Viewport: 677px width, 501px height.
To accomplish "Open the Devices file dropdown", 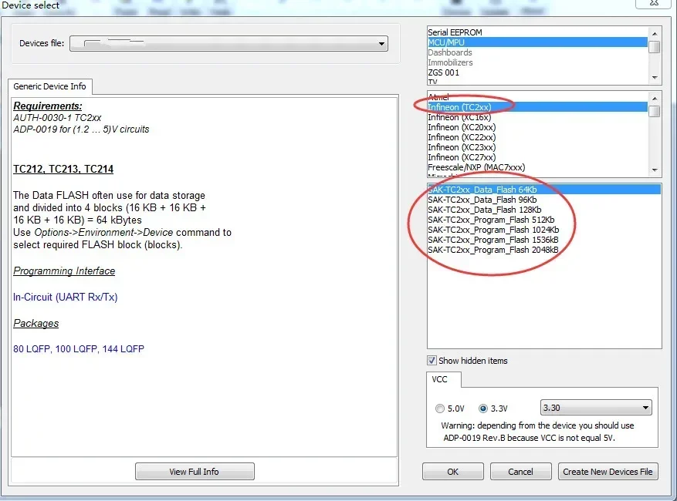I will pos(228,43).
